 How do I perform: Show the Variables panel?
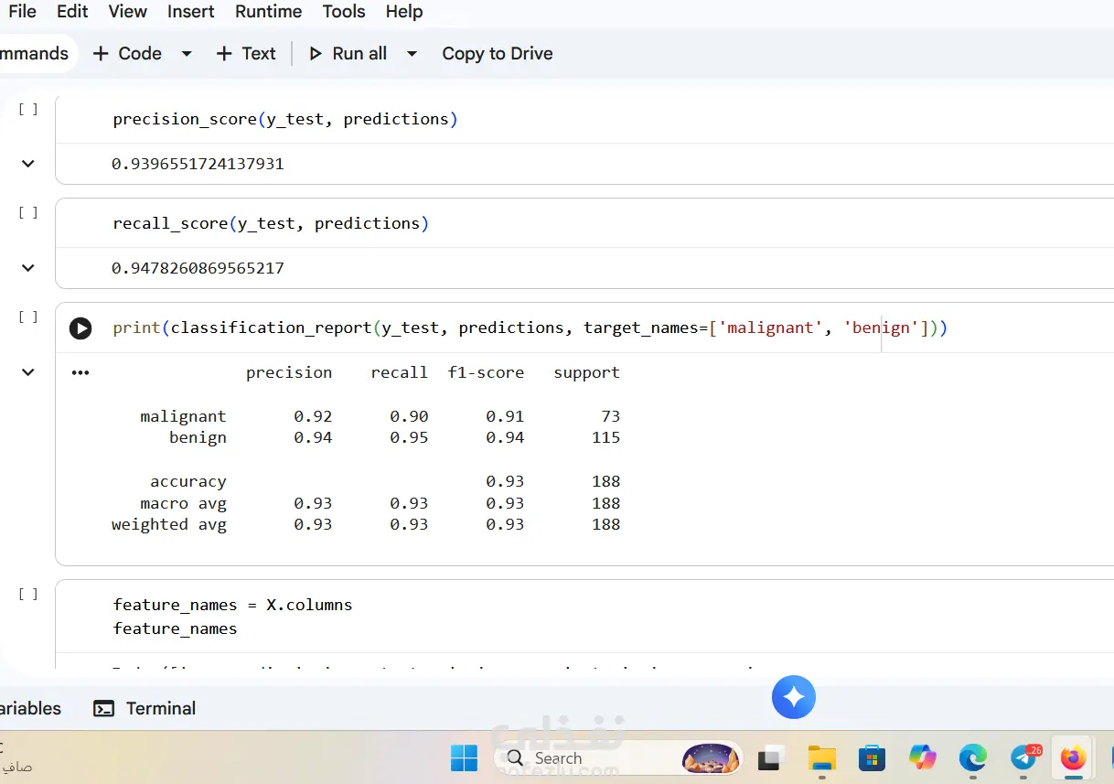(30, 708)
